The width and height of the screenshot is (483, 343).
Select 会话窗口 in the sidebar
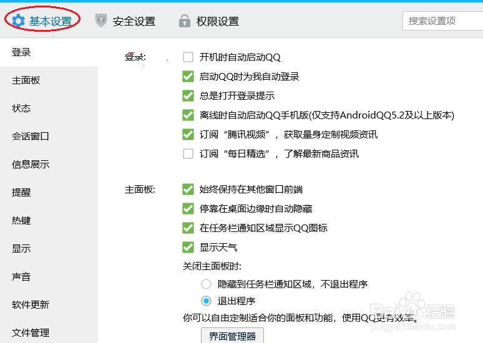pyautogui.click(x=49, y=136)
